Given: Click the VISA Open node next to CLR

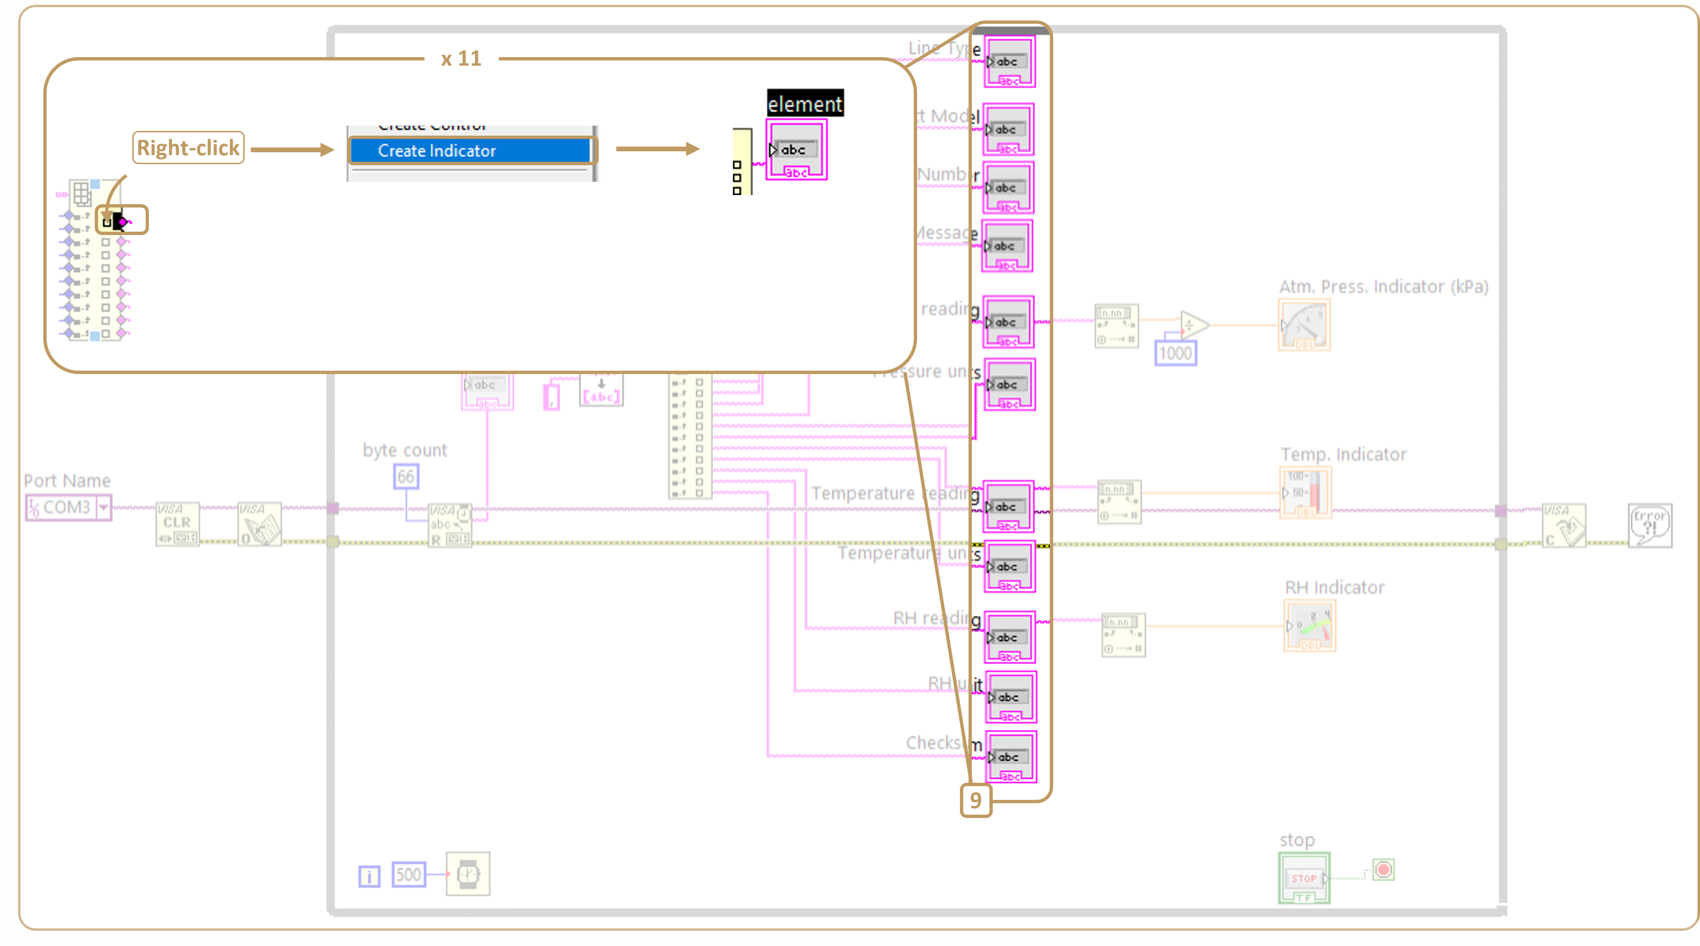Looking at the screenshot, I should coord(259,524).
